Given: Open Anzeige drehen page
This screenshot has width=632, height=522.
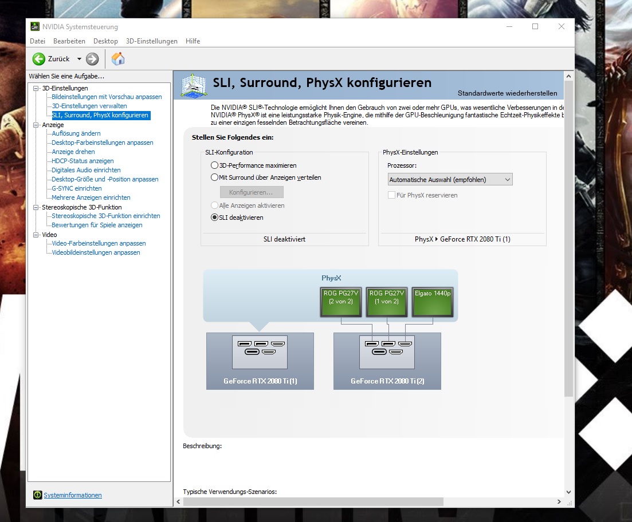Looking at the screenshot, I should pyautogui.click(x=73, y=152).
